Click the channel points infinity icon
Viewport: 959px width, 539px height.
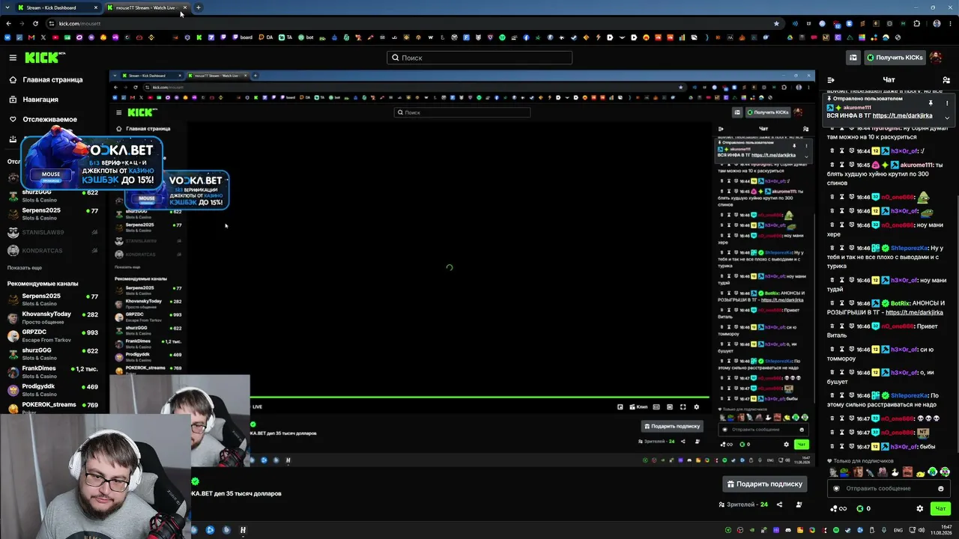(838, 509)
